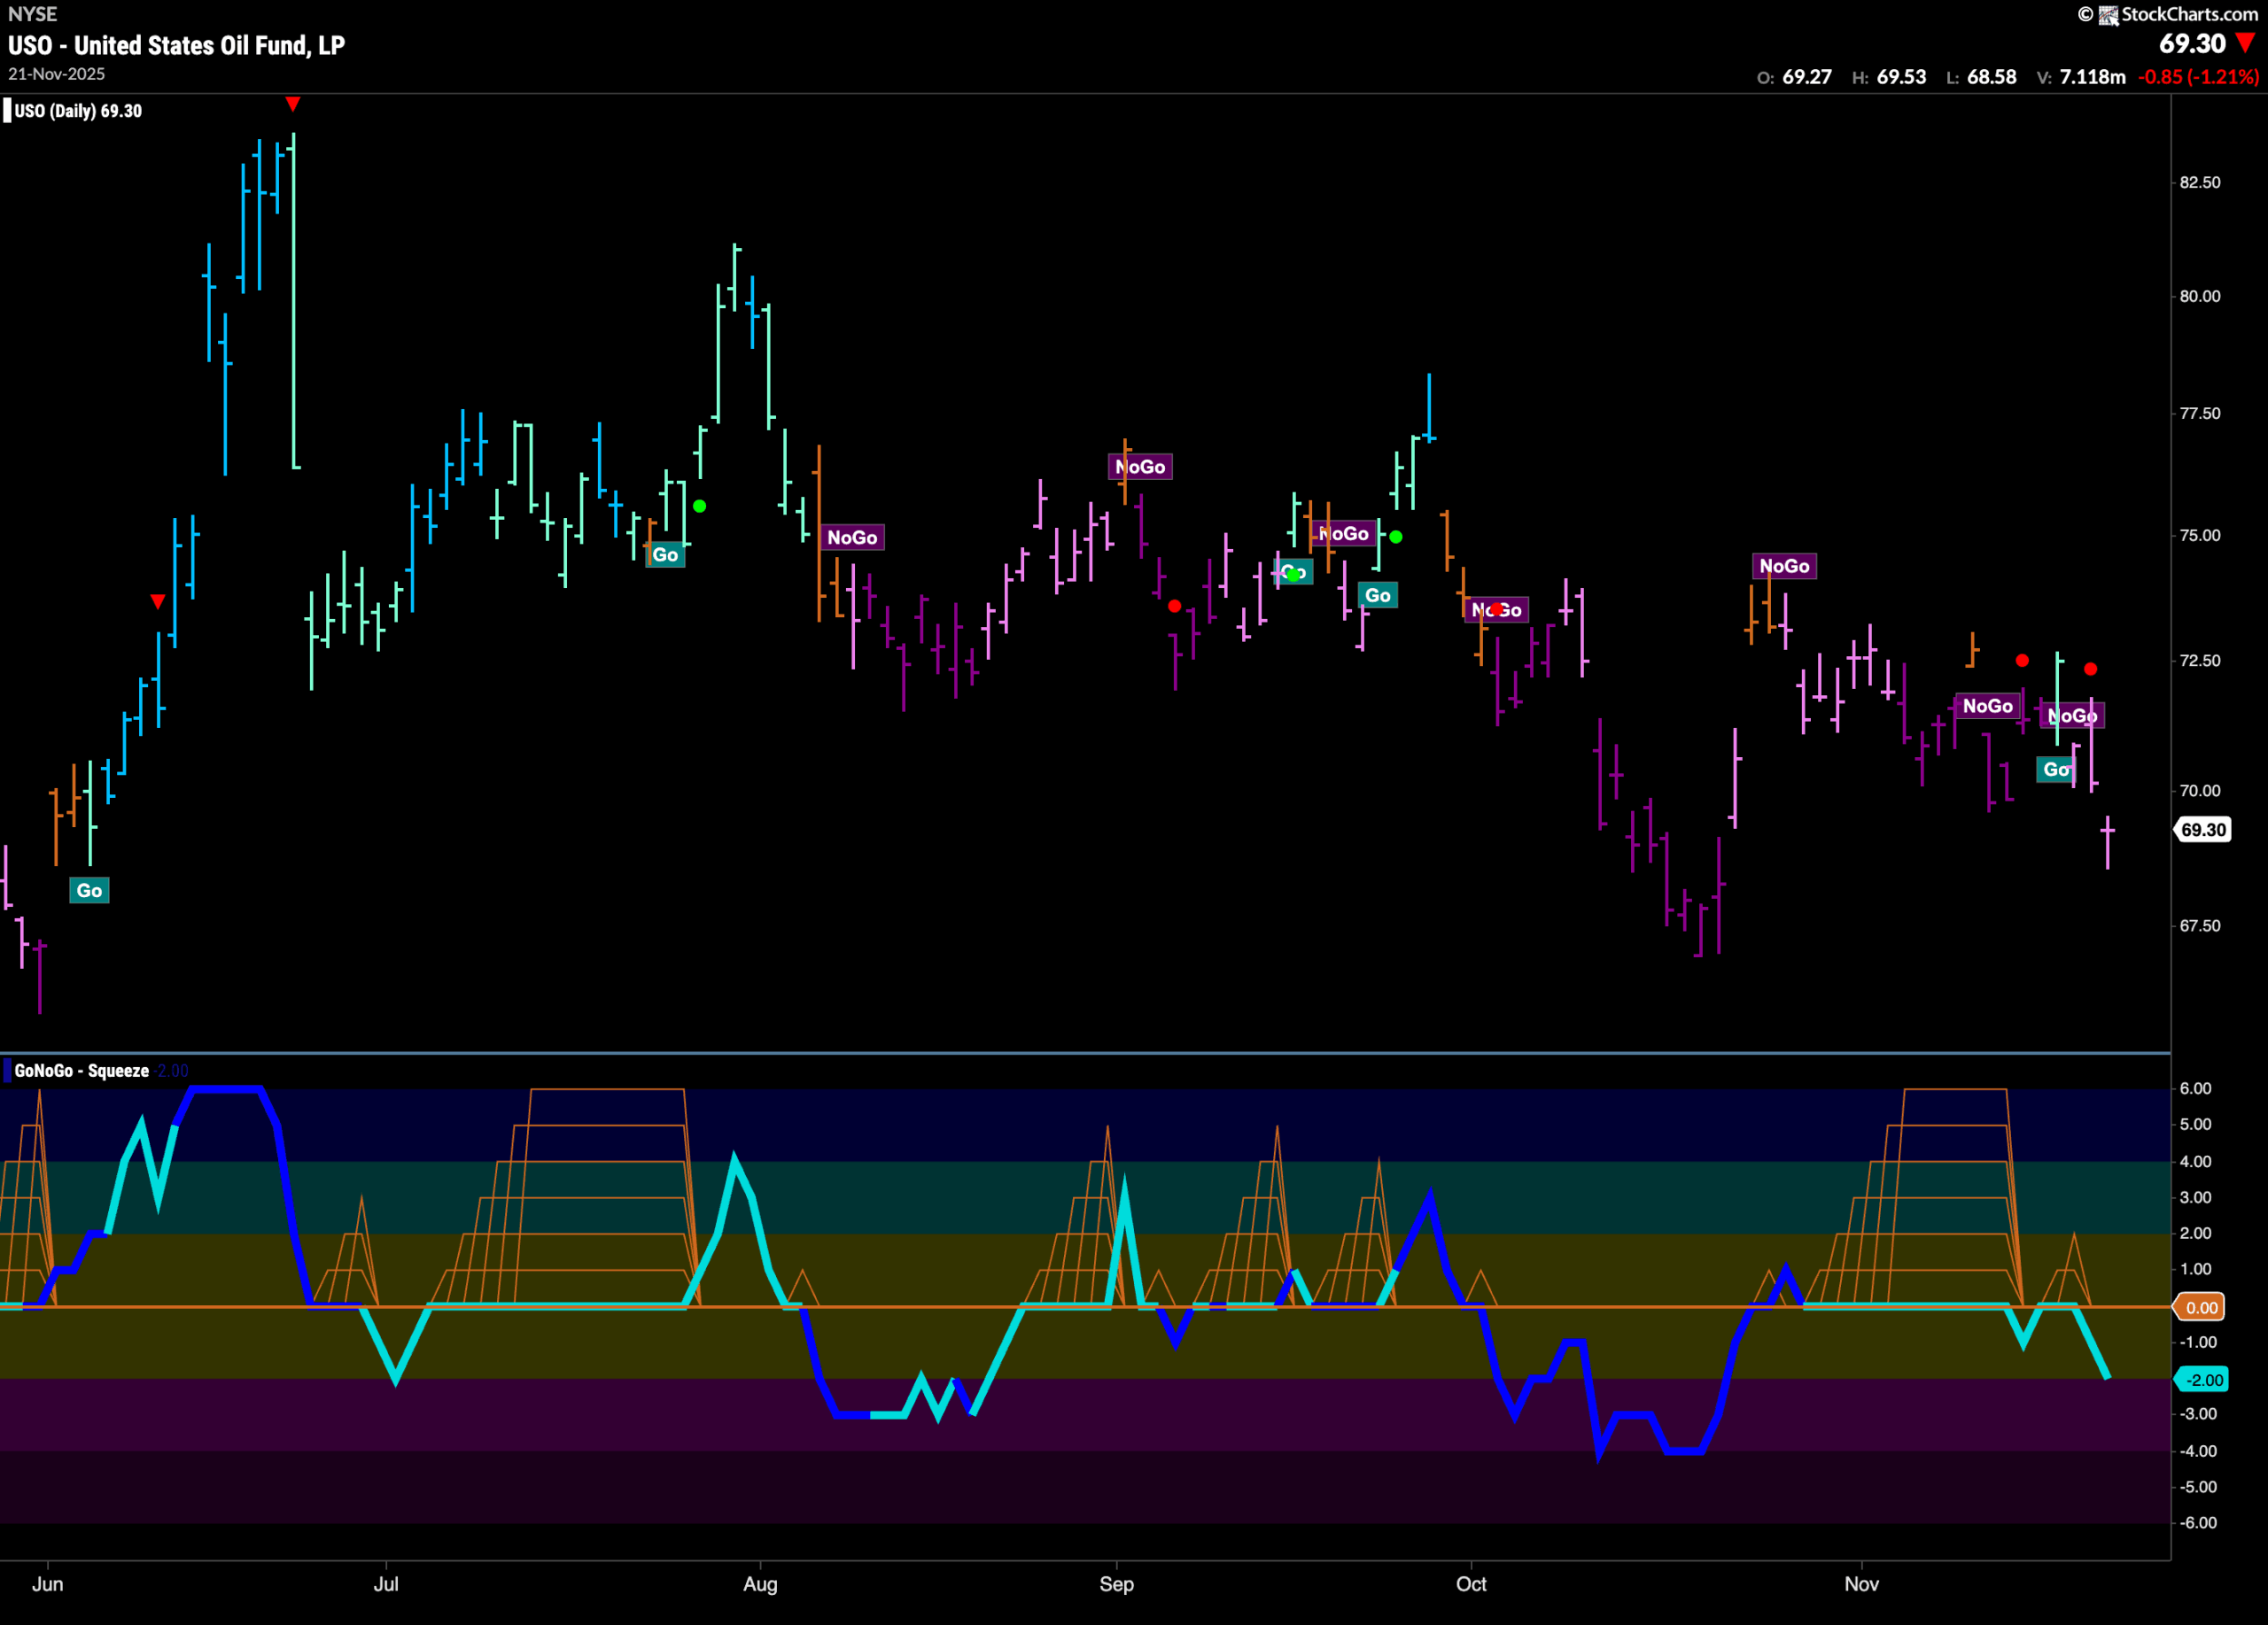This screenshot has width=2268, height=1625.
Task: Click the red triangle marker above the June high
Action: point(293,104)
